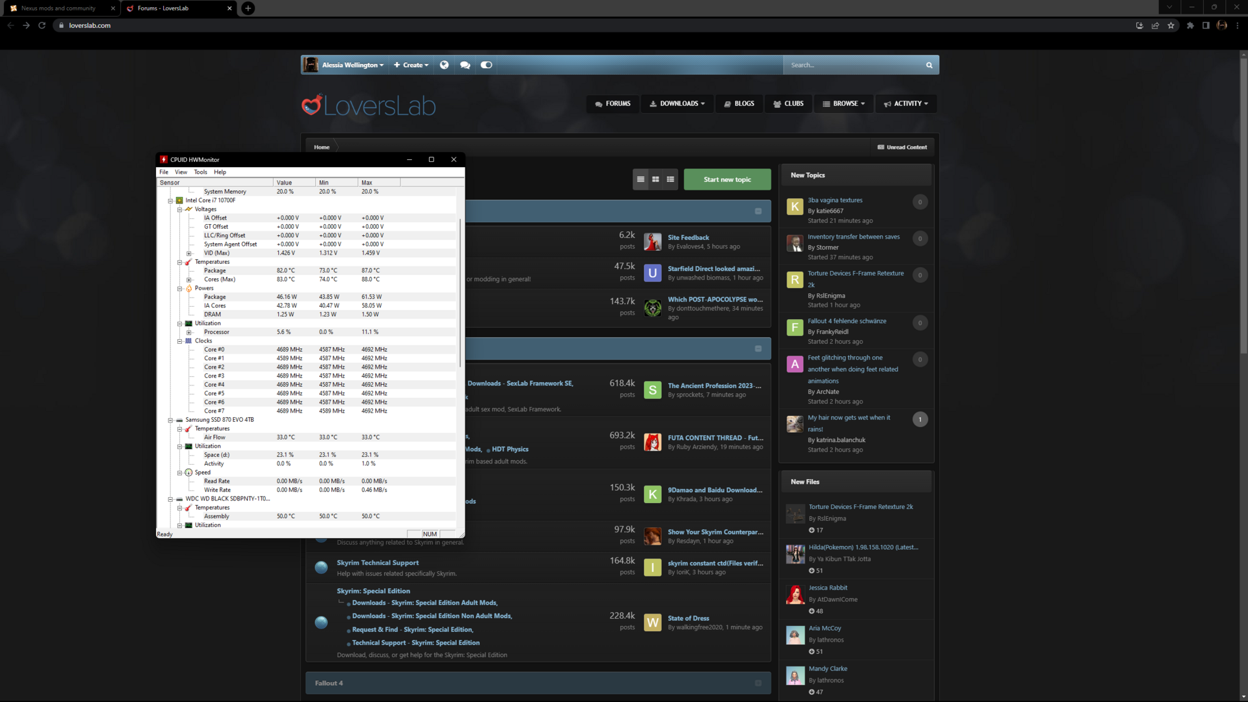The width and height of the screenshot is (1248, 702).
Task: Expand the Processor utilization node
Action: [x=189, y=332]
